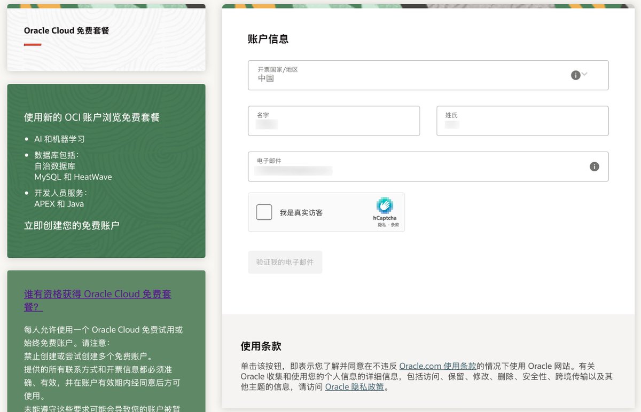Click the 禁止创建或尝试创建多个免费账户 text
641x412 pixels.
pyautogui.click(x=88, y=356)
